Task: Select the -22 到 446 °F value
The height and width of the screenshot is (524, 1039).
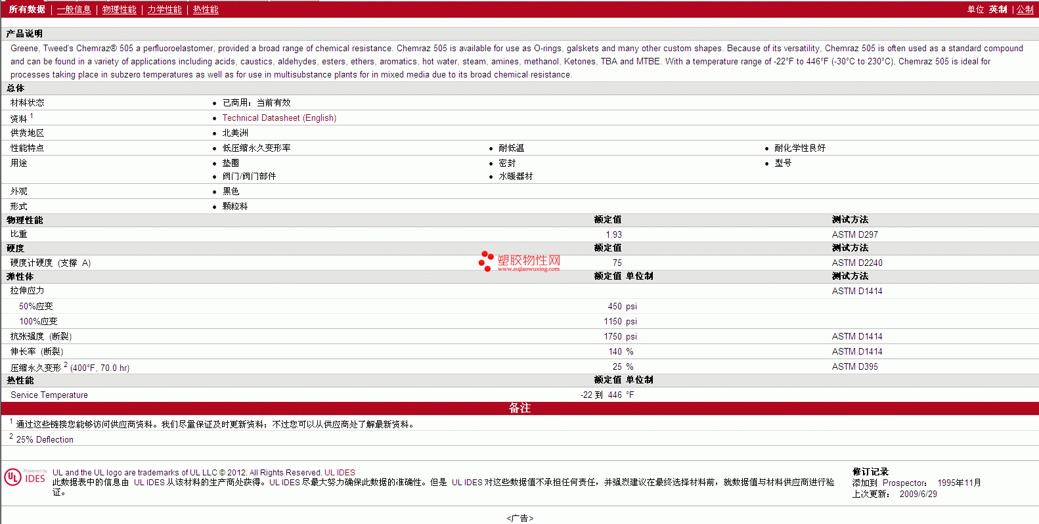Action: pos(607,395)
